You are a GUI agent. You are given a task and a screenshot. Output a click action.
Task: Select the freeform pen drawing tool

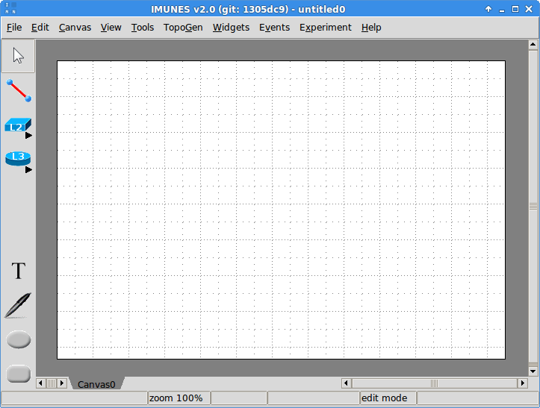[18, 306]
